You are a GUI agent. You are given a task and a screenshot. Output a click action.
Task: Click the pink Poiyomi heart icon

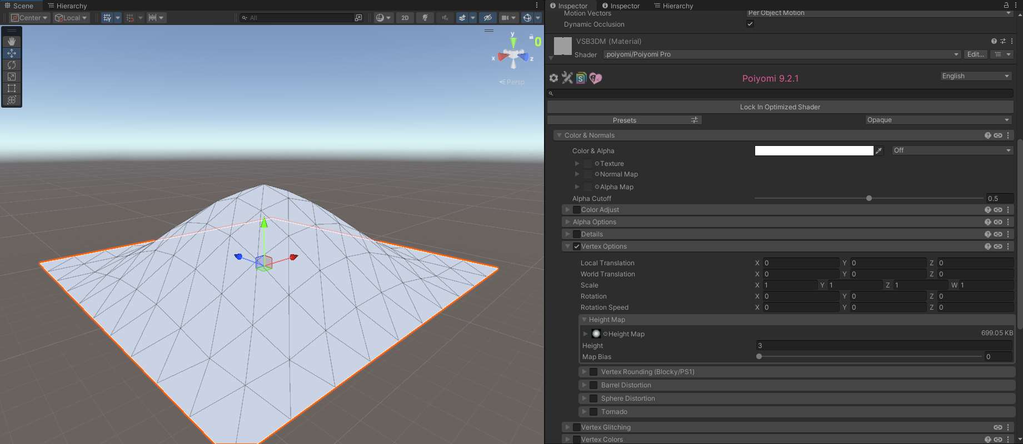[596, 78]
